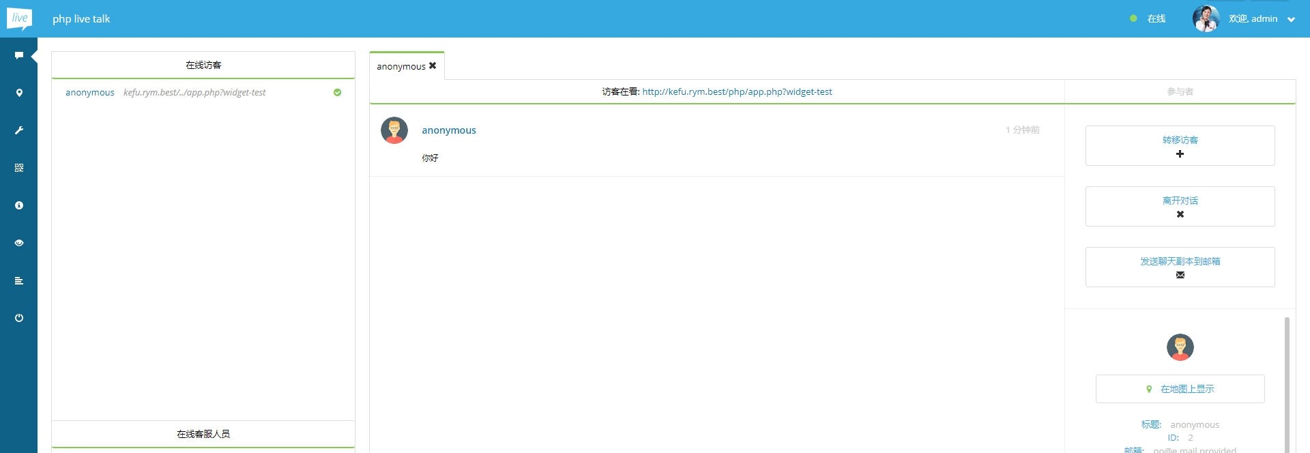Click the eye icon in sidebar
The height and width of the screenshot is (453, 1310).
click(19, 243)
